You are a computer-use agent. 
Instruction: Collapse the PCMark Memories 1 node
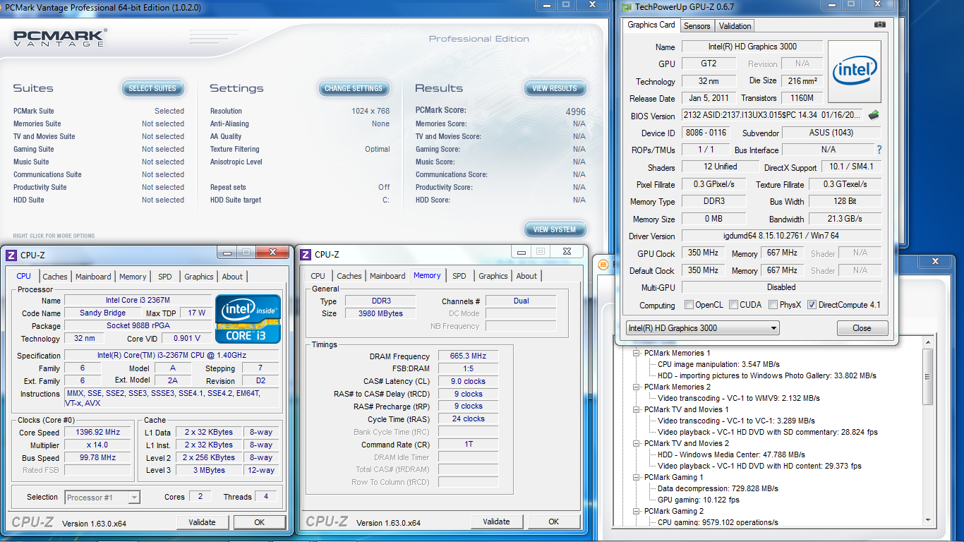[636, 353]
